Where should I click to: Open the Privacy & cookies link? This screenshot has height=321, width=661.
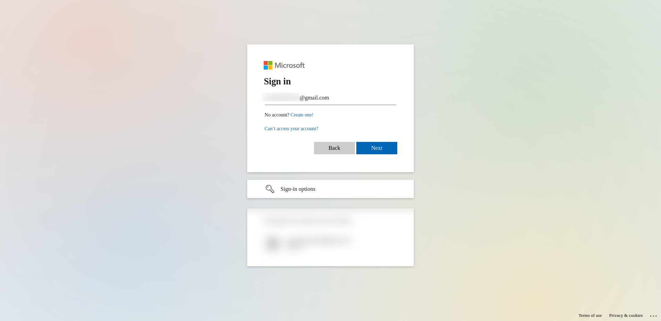(x=626, y=315)
